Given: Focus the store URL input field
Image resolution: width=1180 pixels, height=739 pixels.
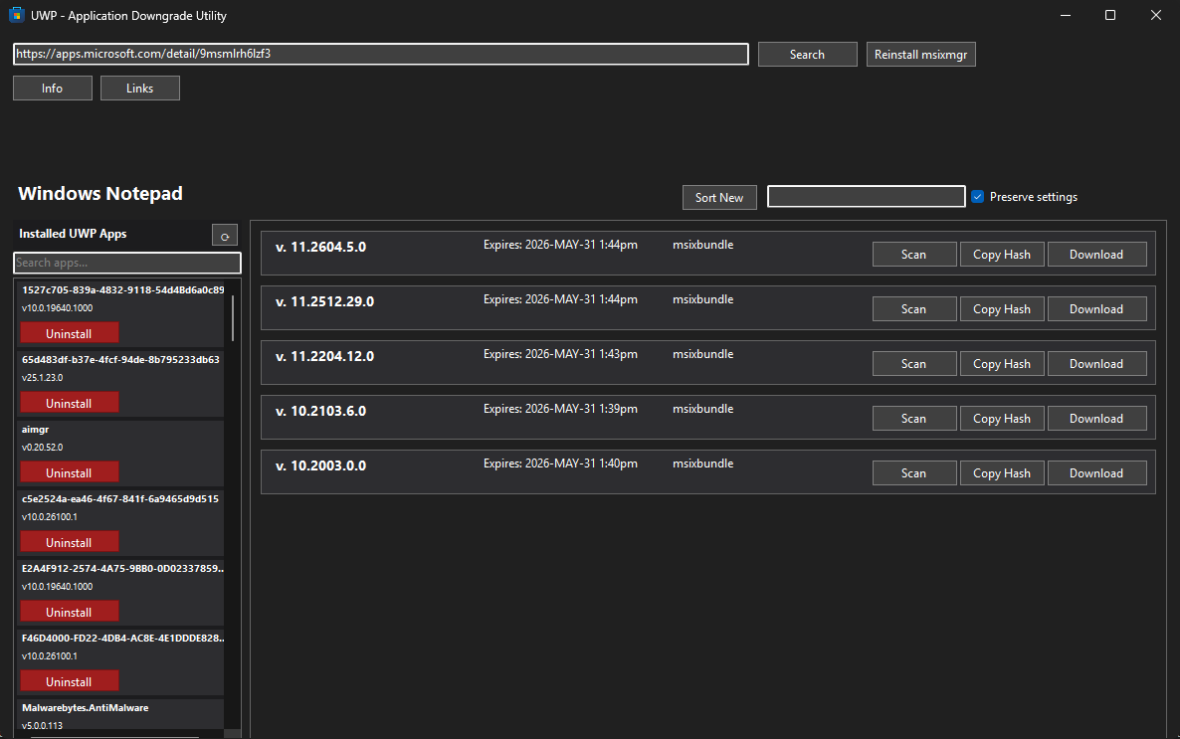Looking at the screenshot, I should click(381, 54).
